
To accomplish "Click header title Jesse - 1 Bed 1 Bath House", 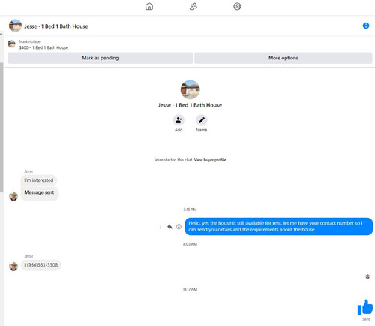I will point(56,26).
